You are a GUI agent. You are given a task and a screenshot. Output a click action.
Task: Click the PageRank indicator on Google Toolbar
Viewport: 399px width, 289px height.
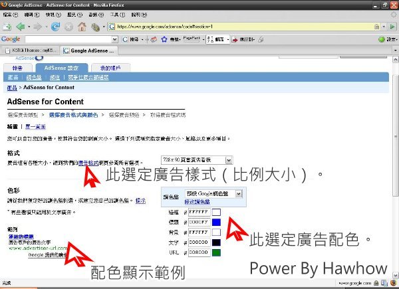(x=192, y=39)
